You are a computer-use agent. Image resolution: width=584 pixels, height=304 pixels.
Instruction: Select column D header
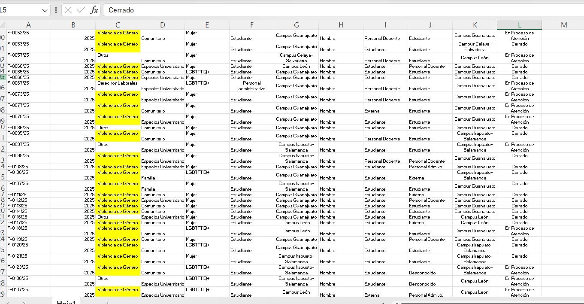[x=162, y=25]
